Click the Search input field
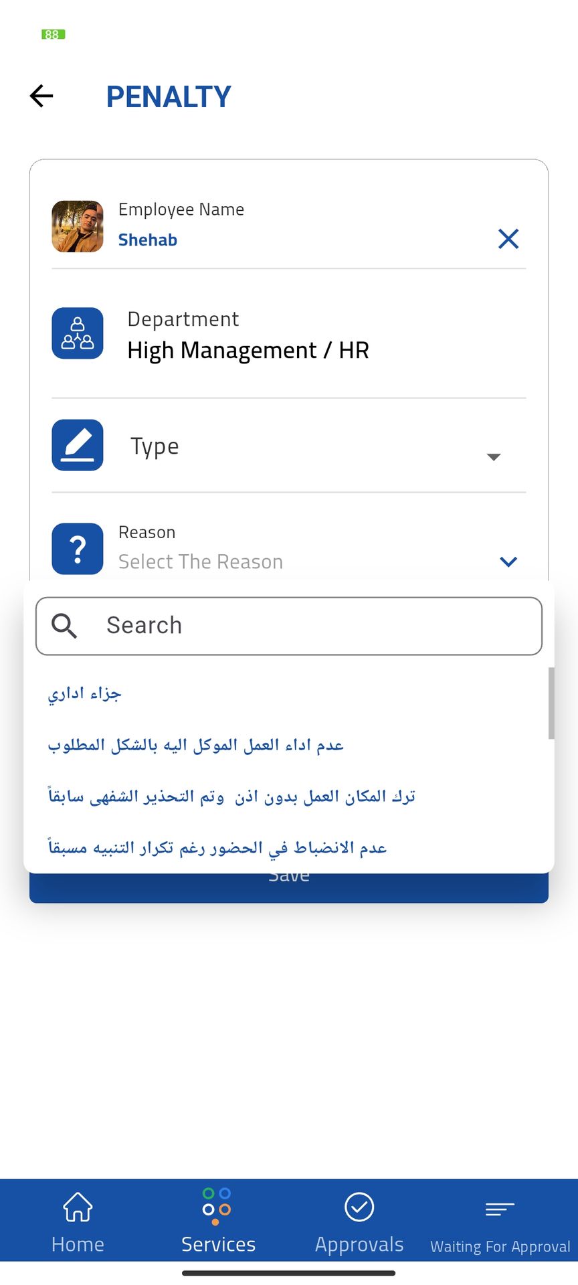The image size is (578, 1285). pyautogui.click(x=289, y=626)
